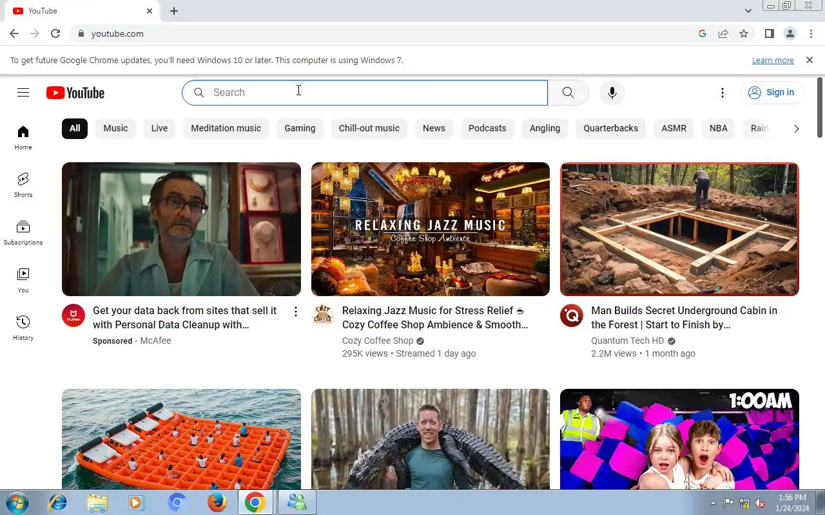Launch Firefox from taskbar
This screenshot has width=825, height=515.
(x=217, y=502)
